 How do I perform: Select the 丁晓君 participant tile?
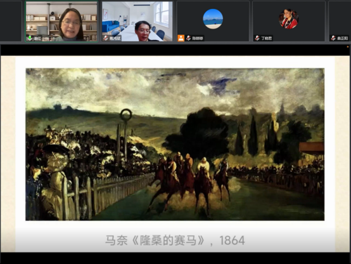click(288, 22)
